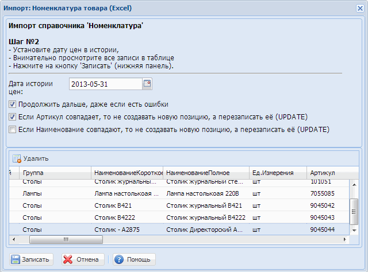The image size is (368, 272).
Task: Click the horizontal scrollbar right arrow
Action: point(344,239)
